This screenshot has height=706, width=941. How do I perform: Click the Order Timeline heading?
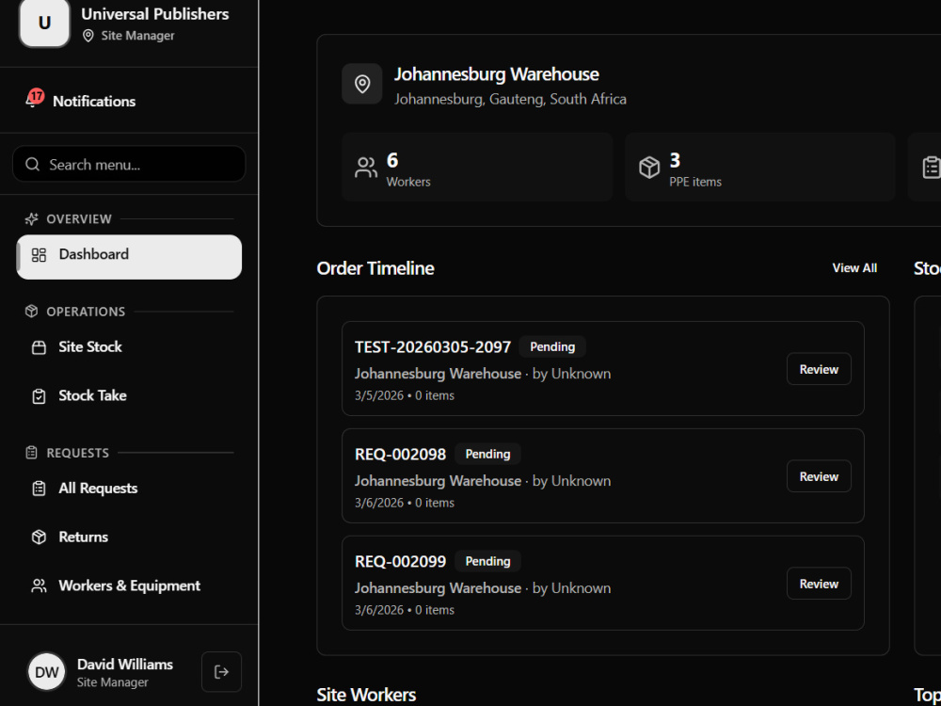click(x=375, y=268)
